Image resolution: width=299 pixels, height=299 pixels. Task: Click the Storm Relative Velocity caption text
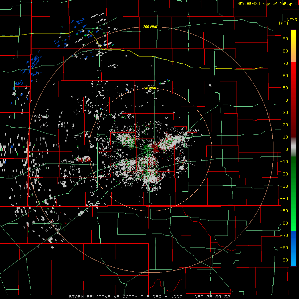click(103, 297)
